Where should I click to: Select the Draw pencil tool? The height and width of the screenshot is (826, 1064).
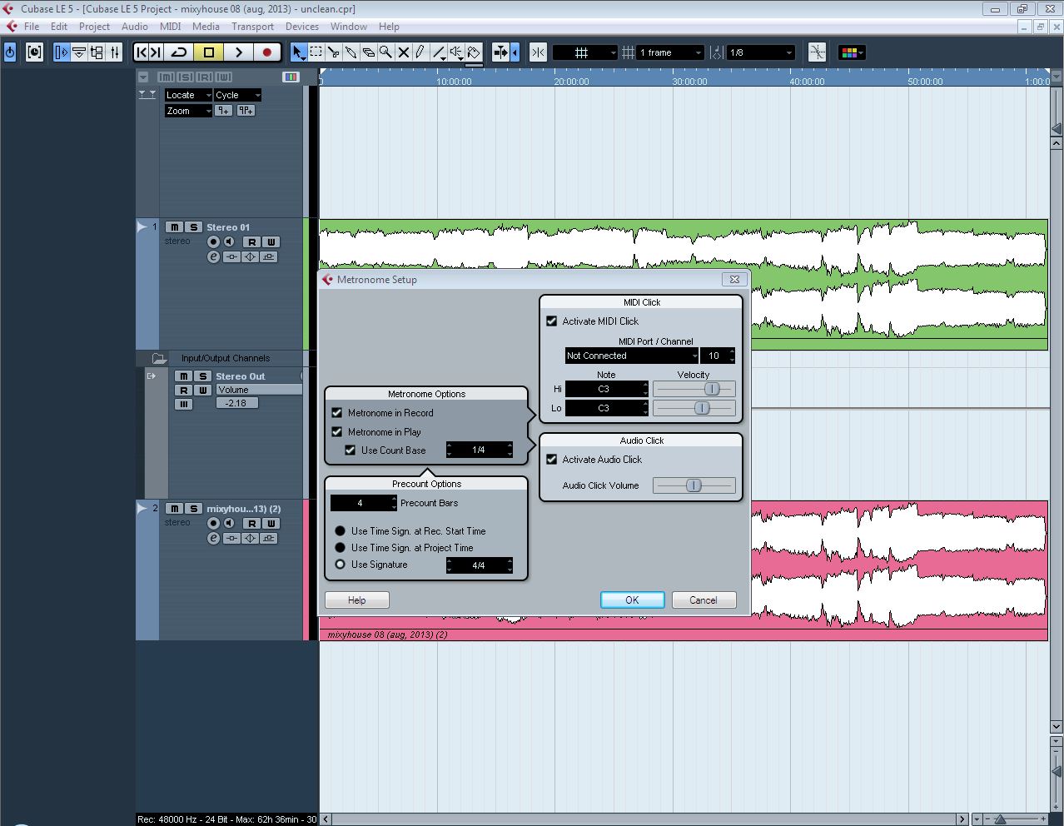tap(420, 52)
